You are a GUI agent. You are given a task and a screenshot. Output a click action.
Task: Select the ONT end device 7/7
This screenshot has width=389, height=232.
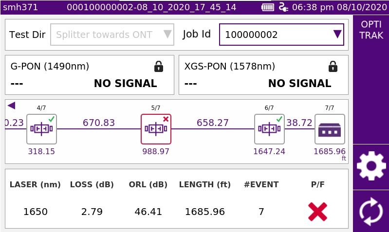(x=330, y=129)
